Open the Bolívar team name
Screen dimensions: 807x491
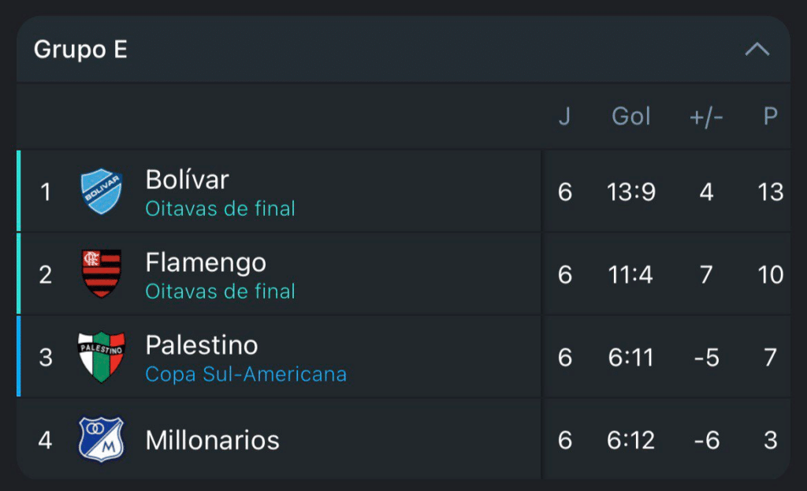(187, 180)
